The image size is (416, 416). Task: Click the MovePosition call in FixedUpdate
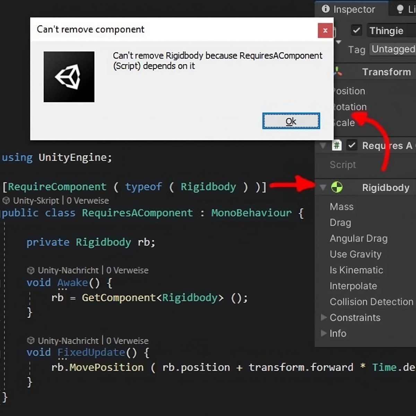coord(106,367)
